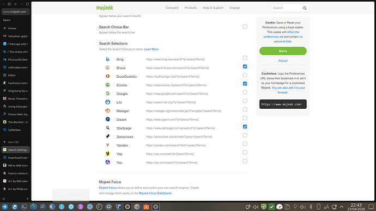376x211 pixels.
Task: Click the DuckDuckGo logo icon
Action: tap(108, 76)
